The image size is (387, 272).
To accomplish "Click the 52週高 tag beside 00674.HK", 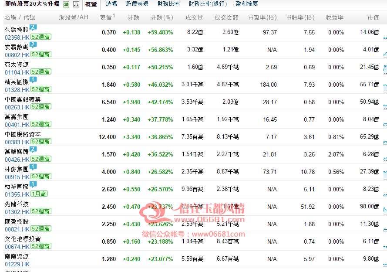I will pyautogui.click(x=41, y=246).
